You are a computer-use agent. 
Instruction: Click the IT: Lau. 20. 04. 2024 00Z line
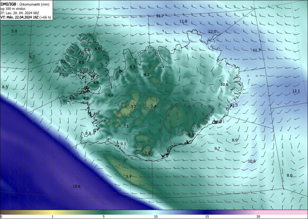pyautogui.click(x=20, y=13)
